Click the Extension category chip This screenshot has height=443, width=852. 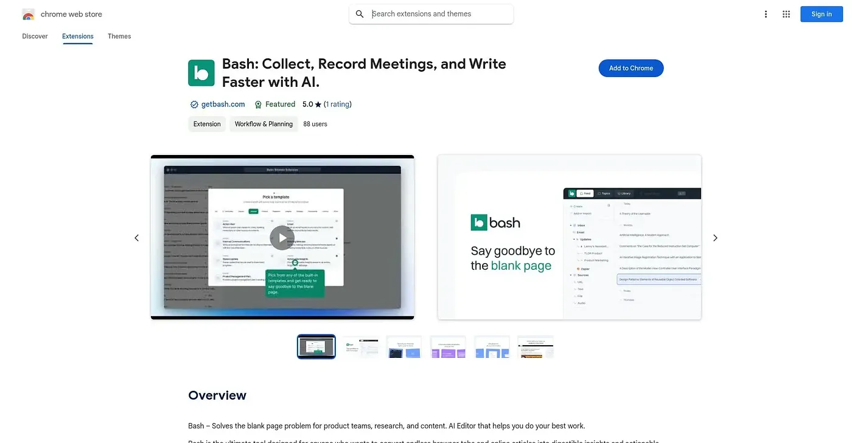coord(207,124)
